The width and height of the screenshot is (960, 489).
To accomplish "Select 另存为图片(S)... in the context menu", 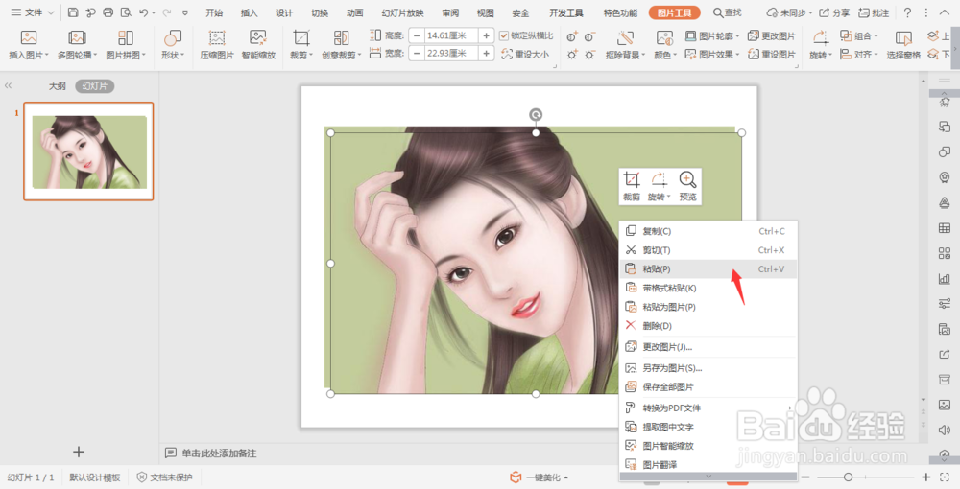I will (x=708, y=368).
